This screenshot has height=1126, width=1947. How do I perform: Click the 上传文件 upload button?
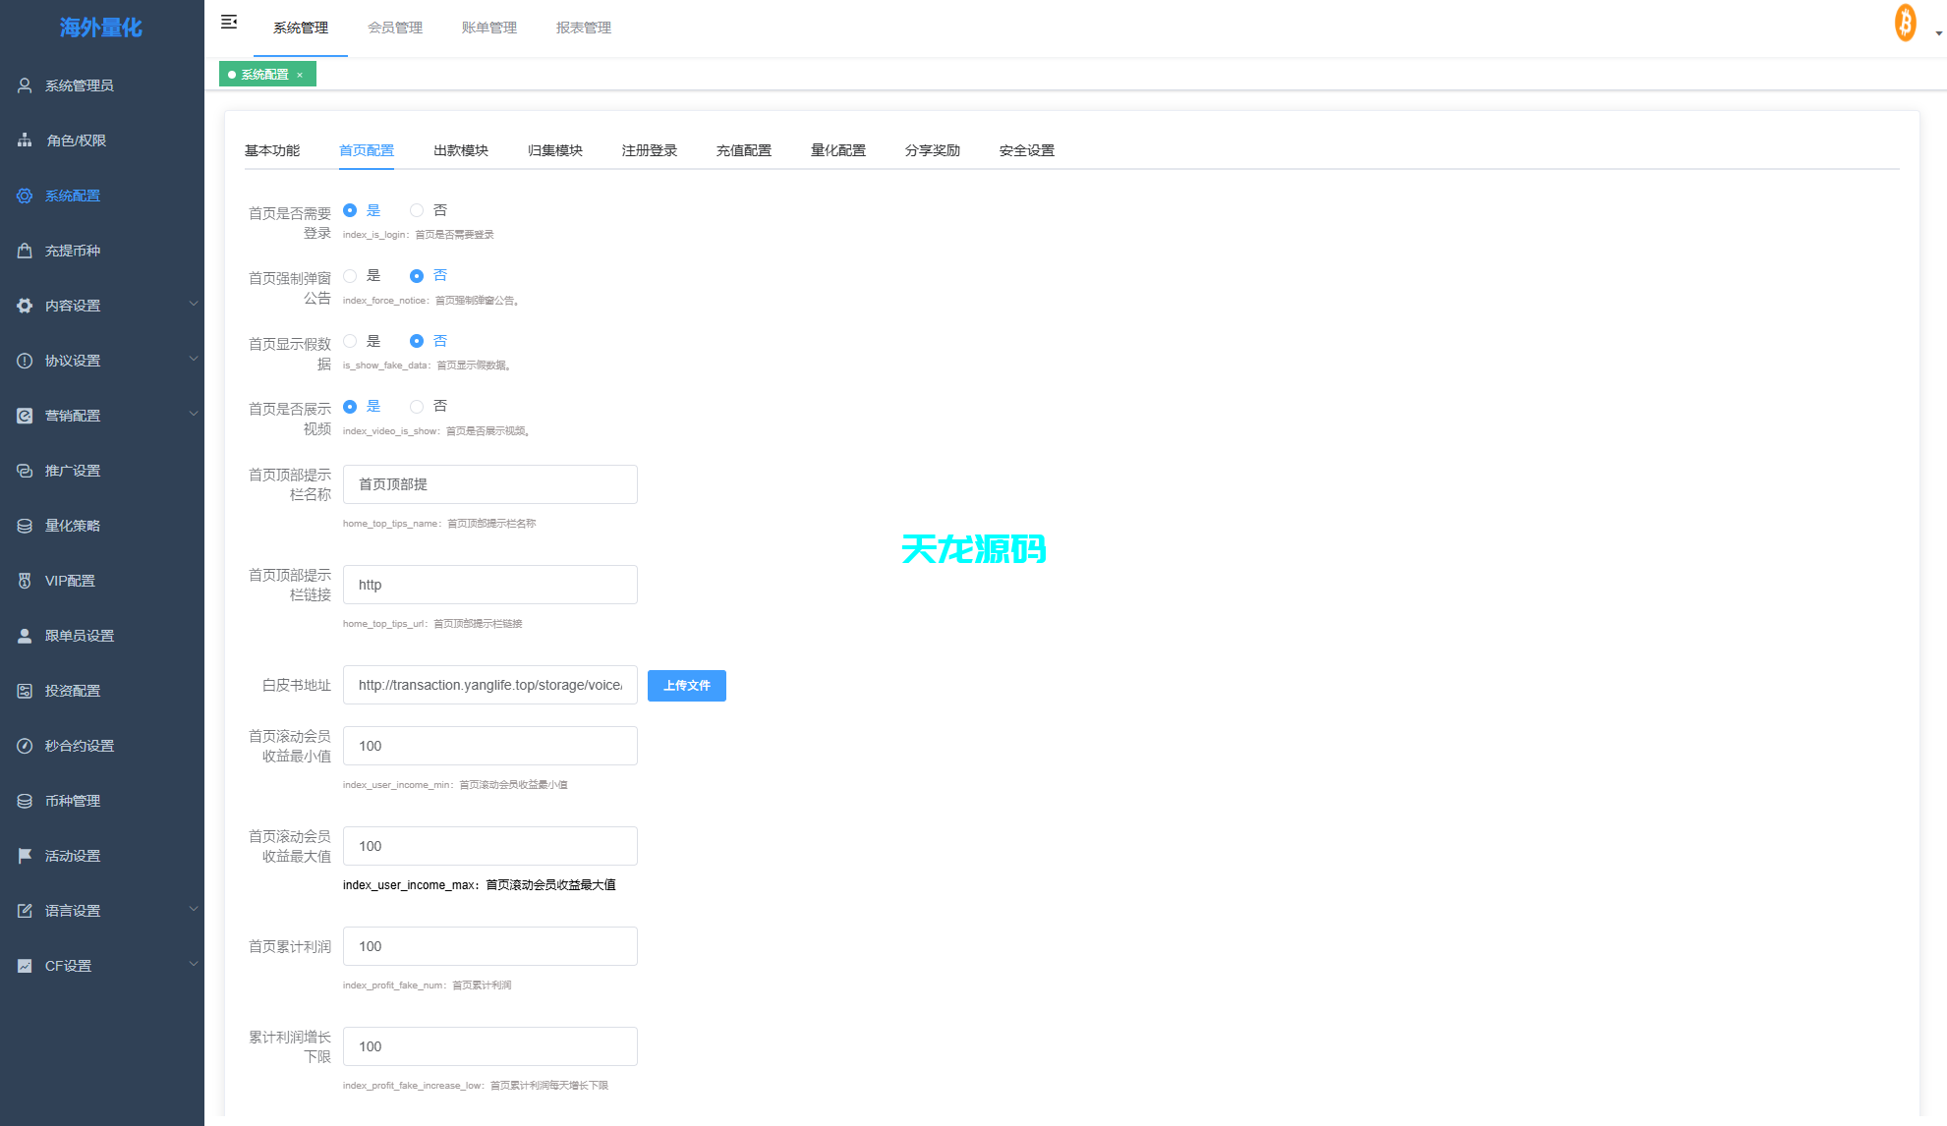686,685
